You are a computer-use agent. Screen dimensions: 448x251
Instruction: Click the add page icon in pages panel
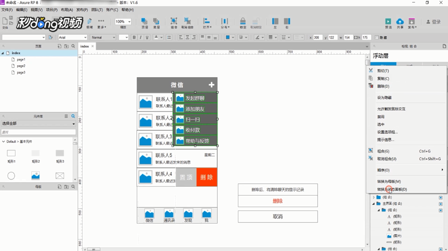(59, 46)
